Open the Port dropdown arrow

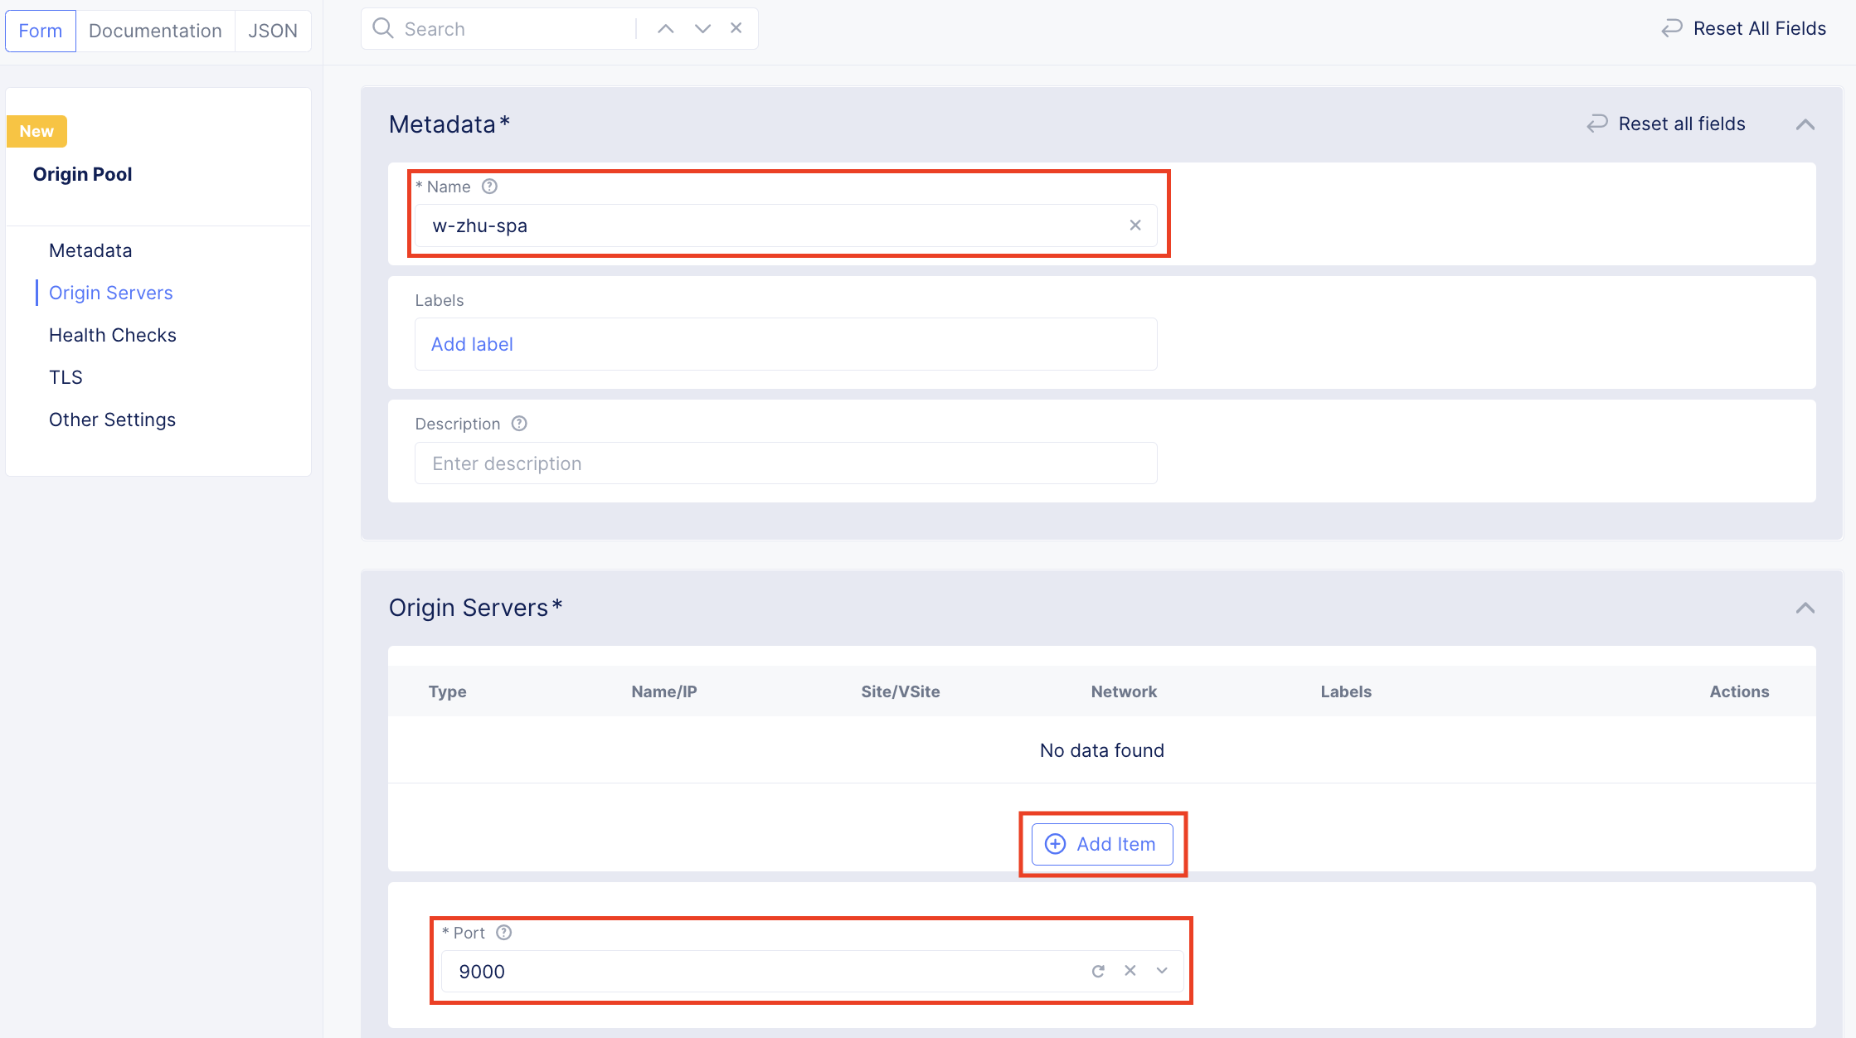[1162, 971]
